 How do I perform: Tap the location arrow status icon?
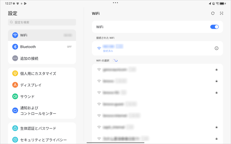point(210,3)
